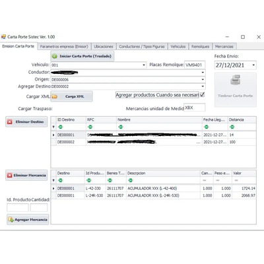Toggle the Agregar productos cuando sea necesario checkbox
The height and width of the screenshot is (264, 264).
[x=202, y=95]
